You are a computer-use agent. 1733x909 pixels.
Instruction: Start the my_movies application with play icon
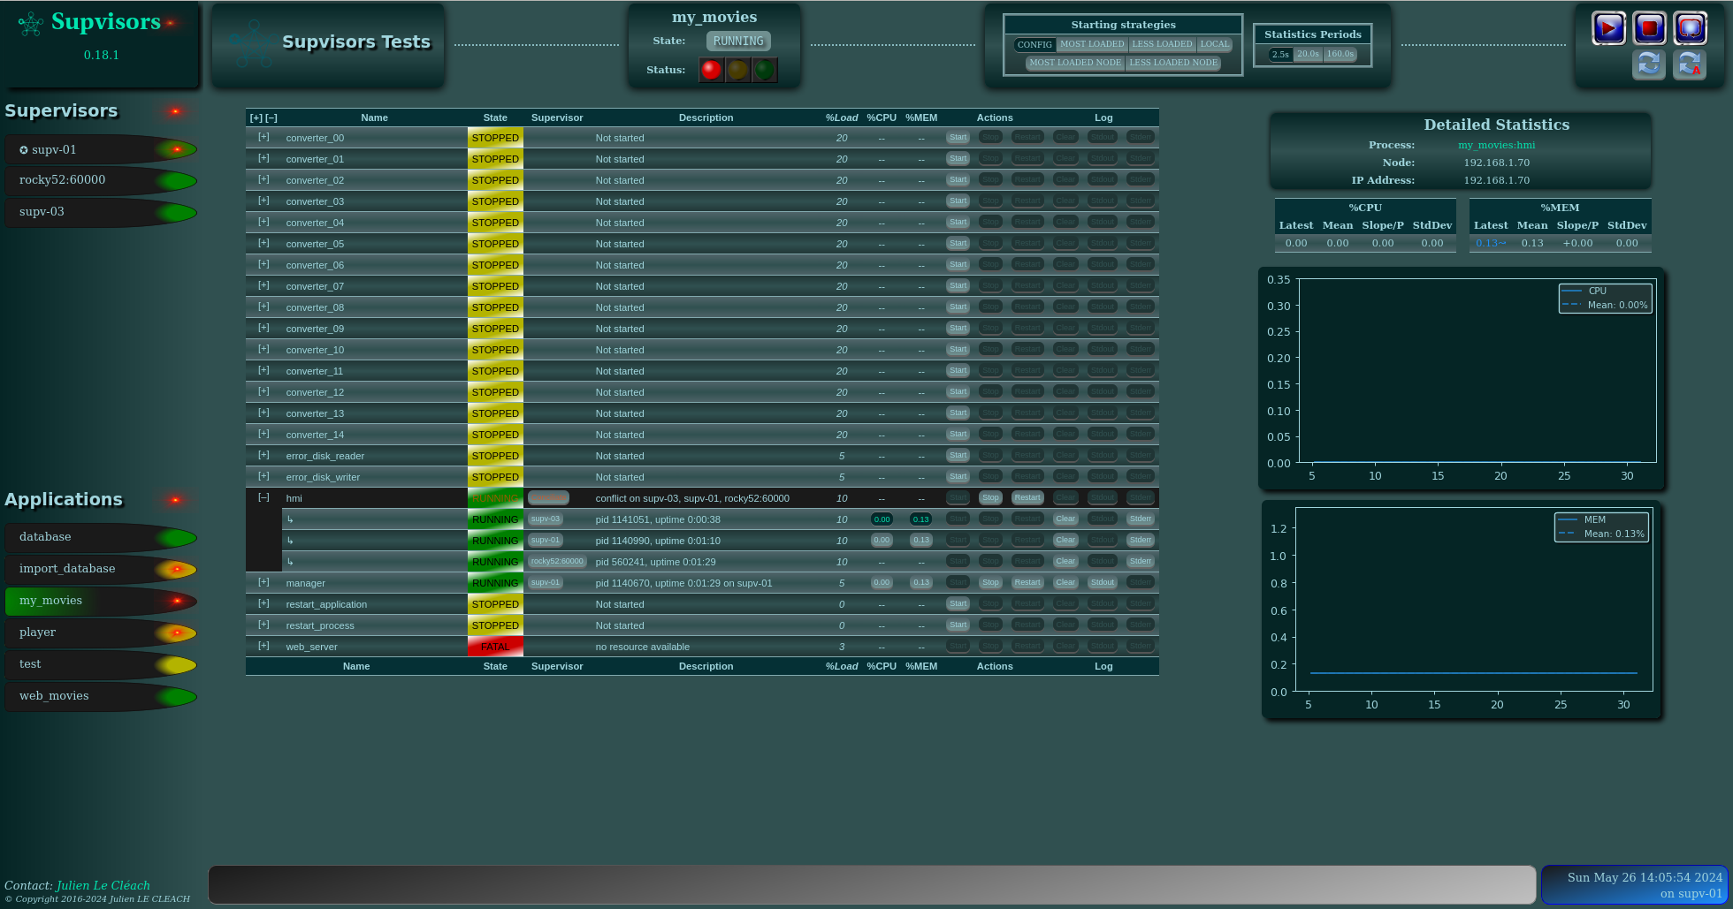1608,28
